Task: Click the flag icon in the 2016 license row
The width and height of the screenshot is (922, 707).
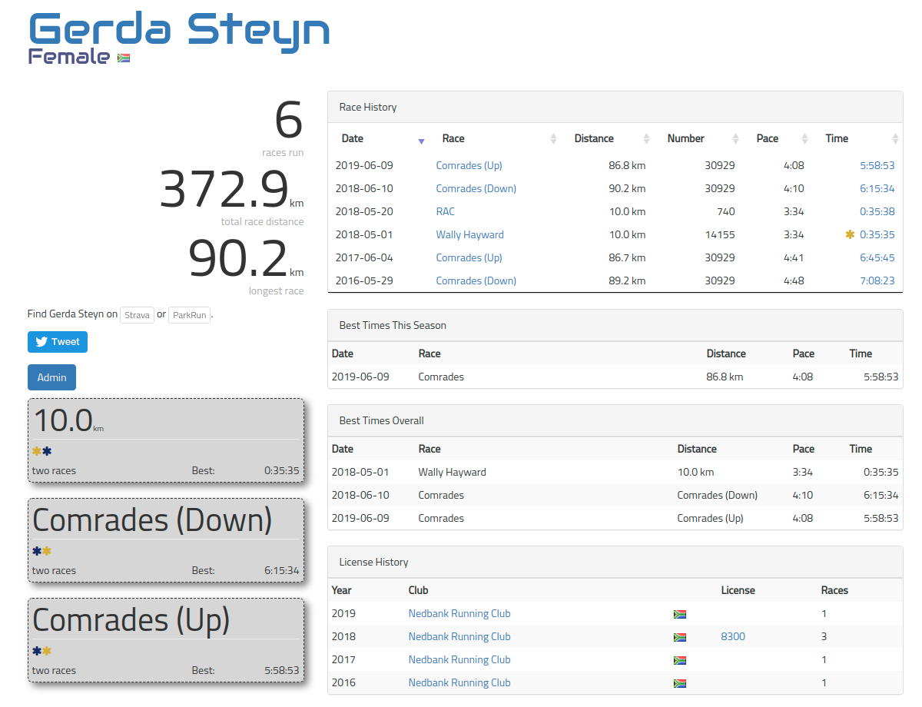Action: pos(679,683)
